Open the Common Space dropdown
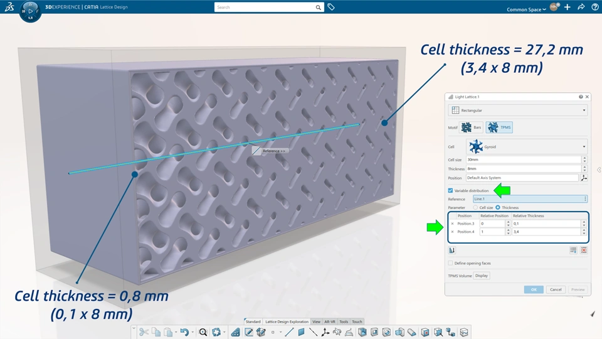 pyautogui.click(x=526, y=9)
